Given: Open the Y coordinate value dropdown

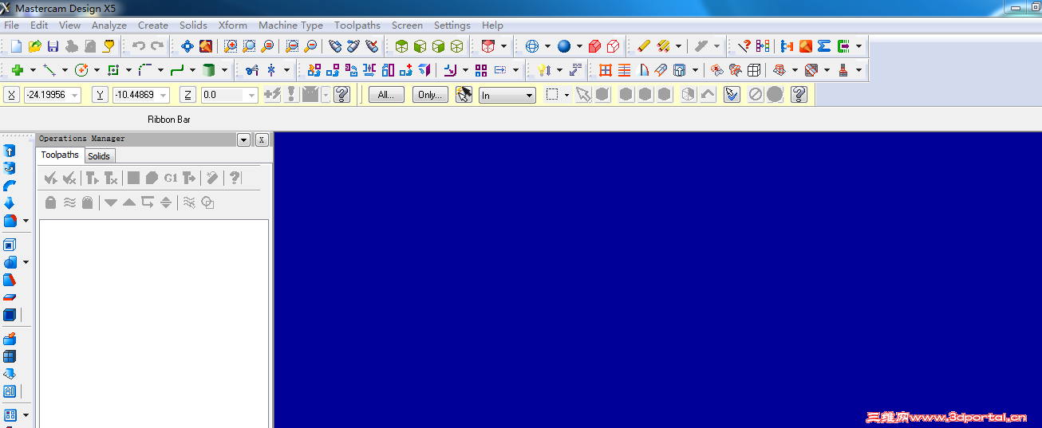Looking at the screenshot, I should pos(164,96).
